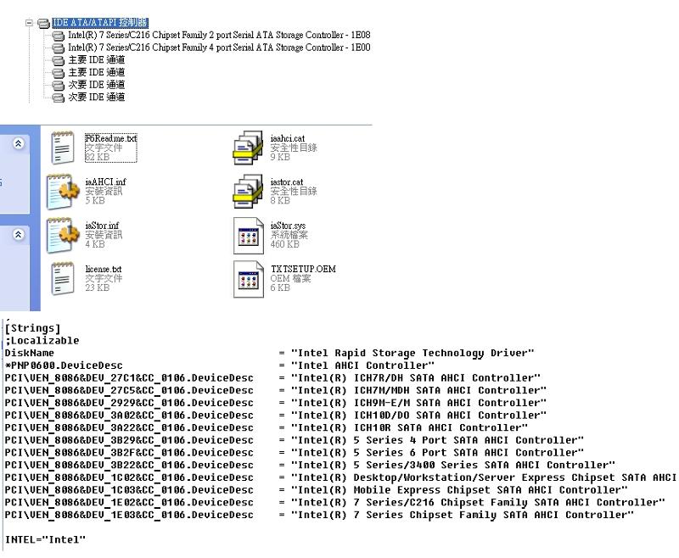
Task: Click "Desktop/Workstation/Server Express Chipset SATA AHCI" value
Action: [x=483, y=478]
